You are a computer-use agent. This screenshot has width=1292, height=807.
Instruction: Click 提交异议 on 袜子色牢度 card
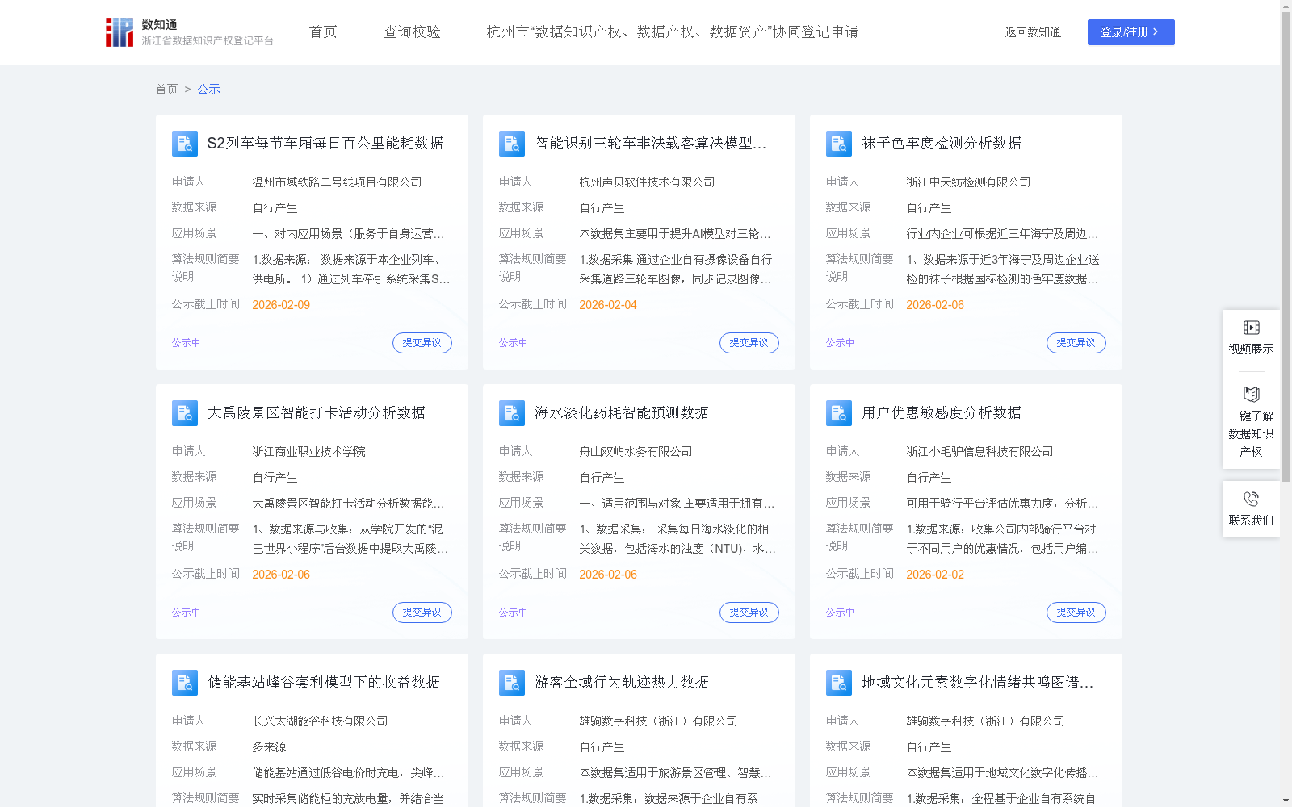point(1076,343)
